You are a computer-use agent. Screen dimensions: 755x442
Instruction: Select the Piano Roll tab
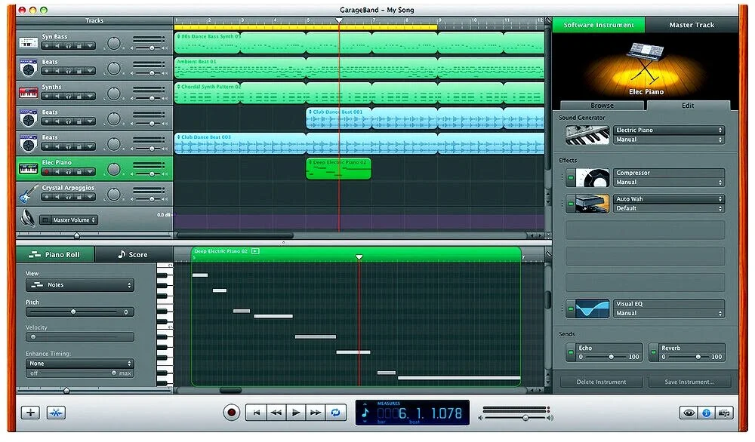55,254
